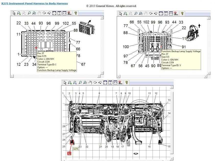Fit drawing to width in bottom location viewer

coord(115,83)
